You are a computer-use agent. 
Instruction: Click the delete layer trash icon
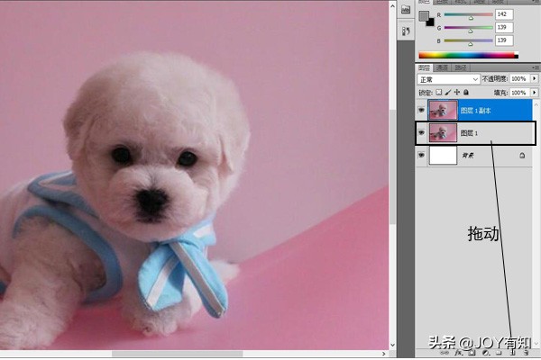[x=526, y=353]
